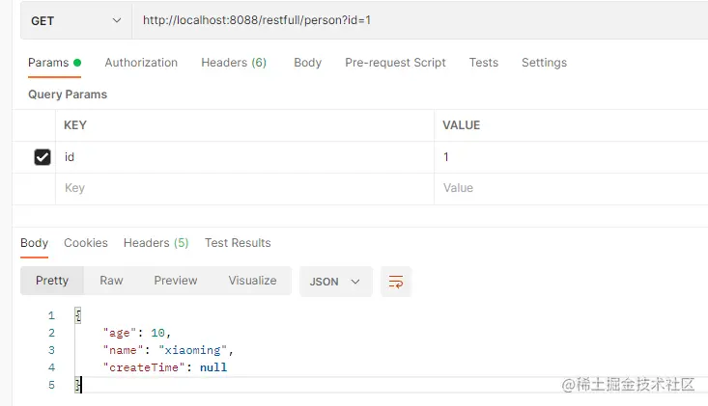Switch to Raw response view
This screenshot has height=406, width=708.
tap(111, 281)
